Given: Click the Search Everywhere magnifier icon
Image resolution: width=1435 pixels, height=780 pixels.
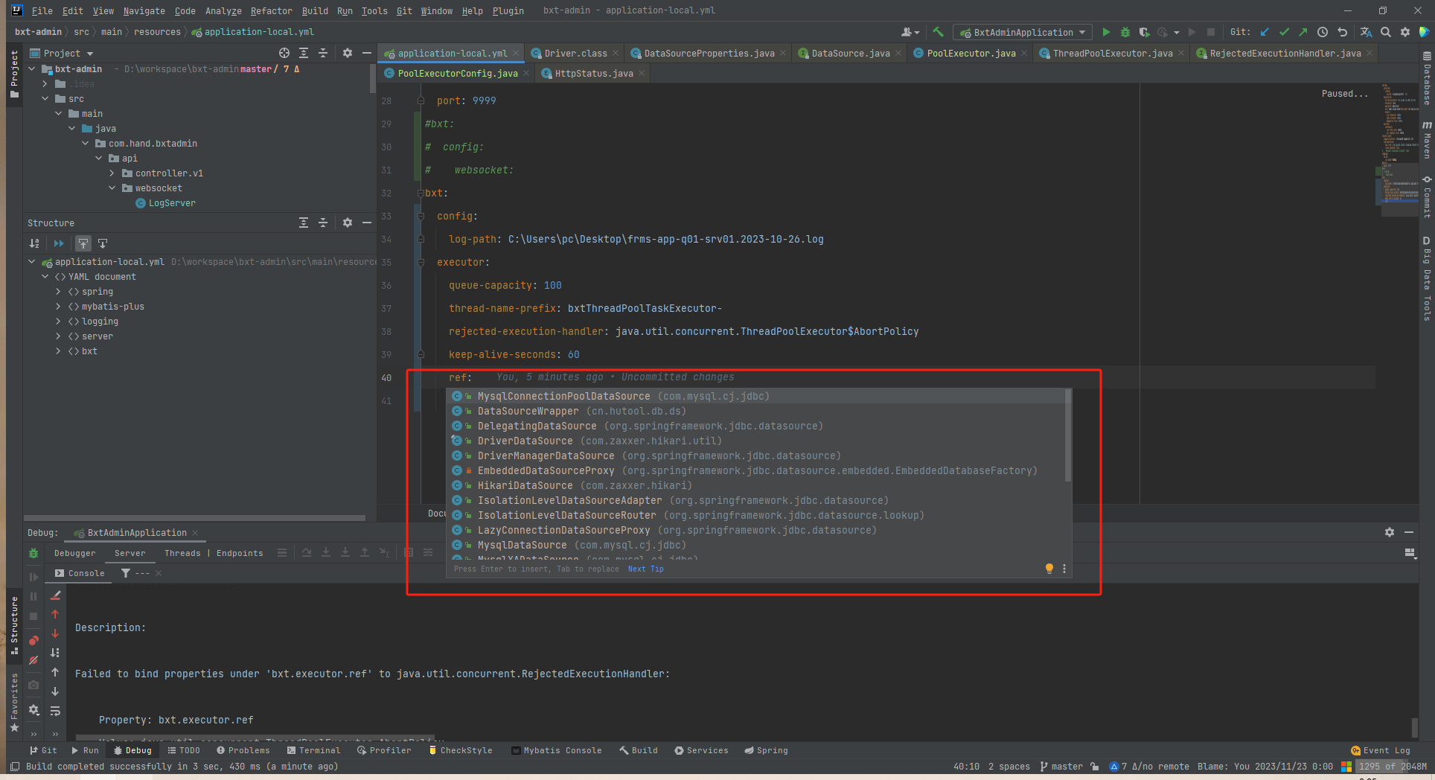Looking at the screenshot, I should (1386, 32).
